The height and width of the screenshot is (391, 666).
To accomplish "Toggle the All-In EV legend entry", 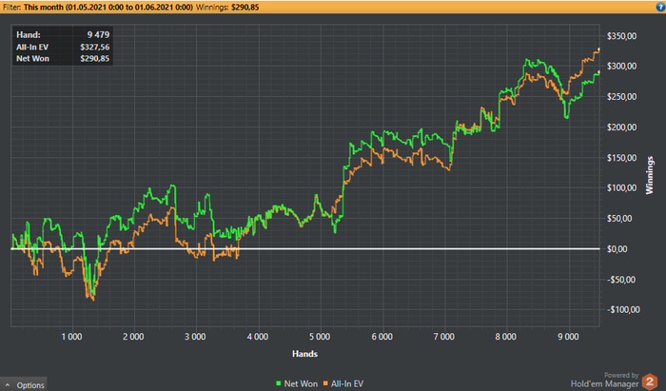I will click(x=343, y=383).
